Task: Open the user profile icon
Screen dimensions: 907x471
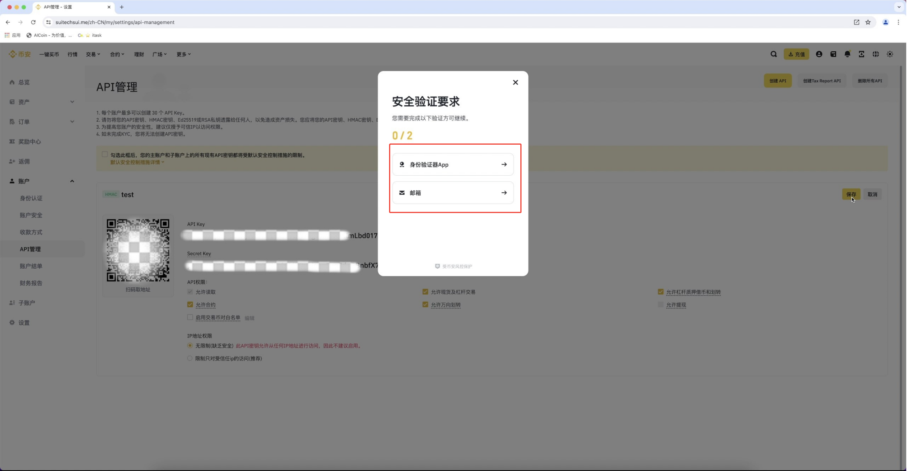Action: point(819,54)
